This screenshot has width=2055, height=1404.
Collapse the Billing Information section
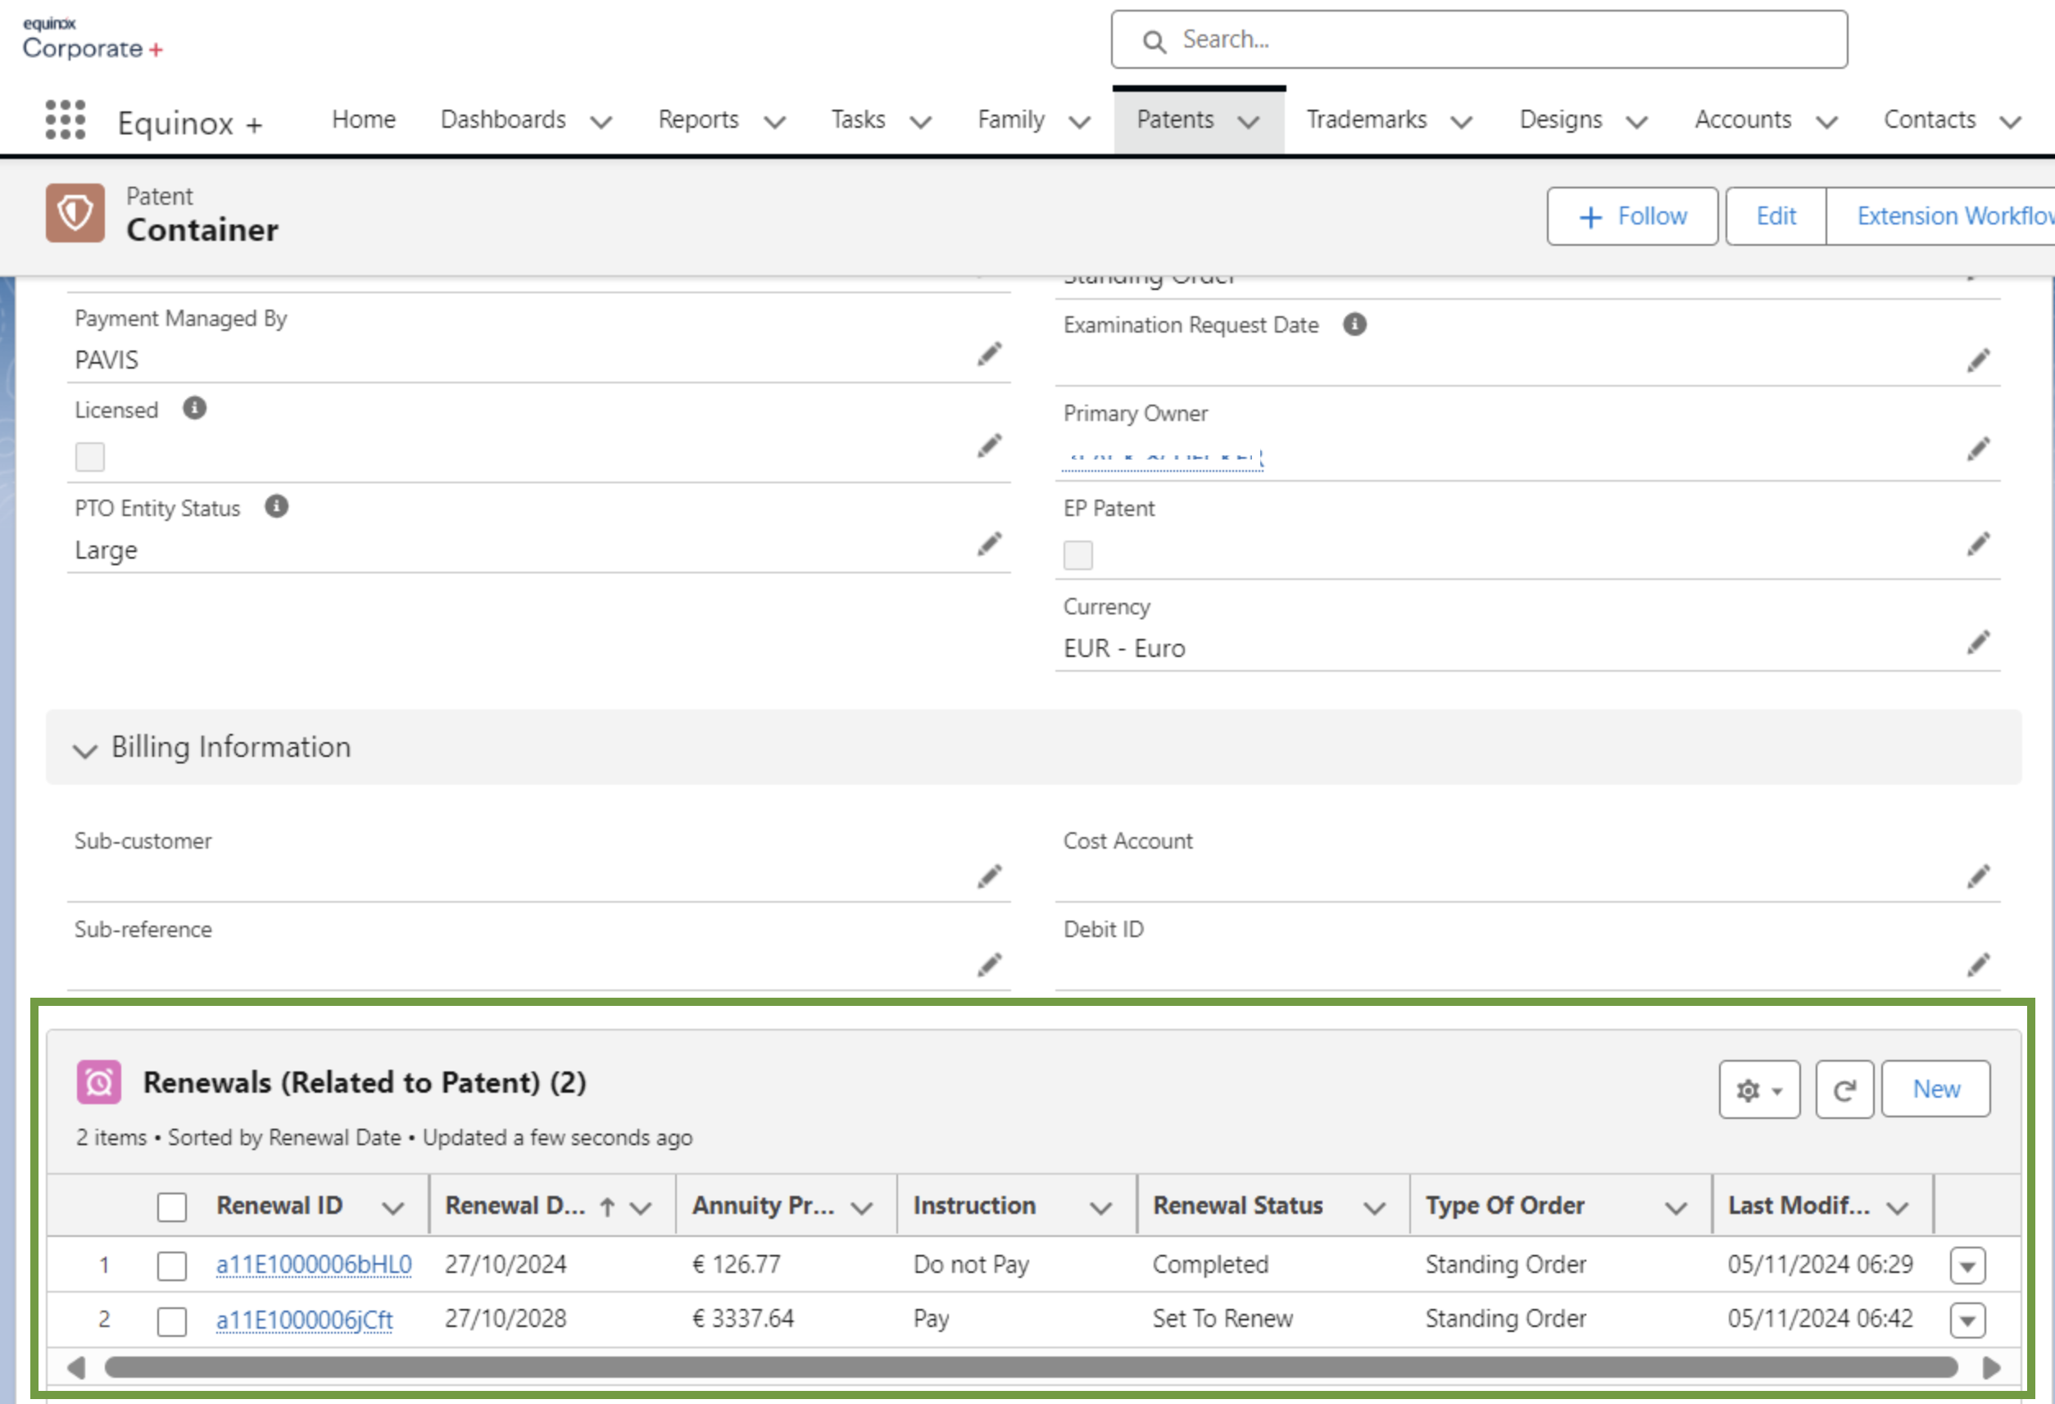click(x=85, y=750)
